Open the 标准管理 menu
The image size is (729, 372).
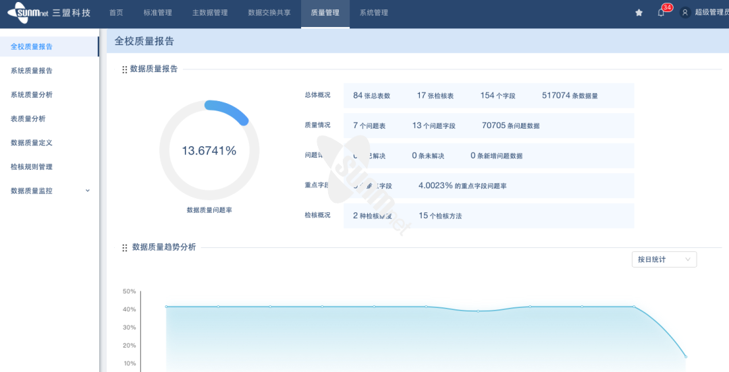coord(157,13)
